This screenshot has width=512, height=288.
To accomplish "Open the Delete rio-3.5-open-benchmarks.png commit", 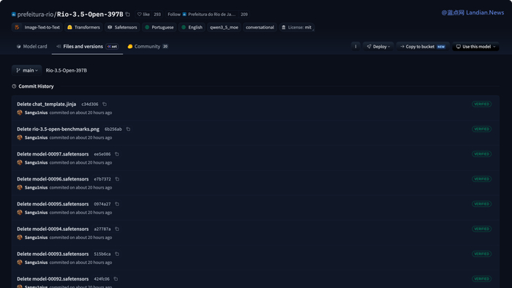I will coord(58,129).
